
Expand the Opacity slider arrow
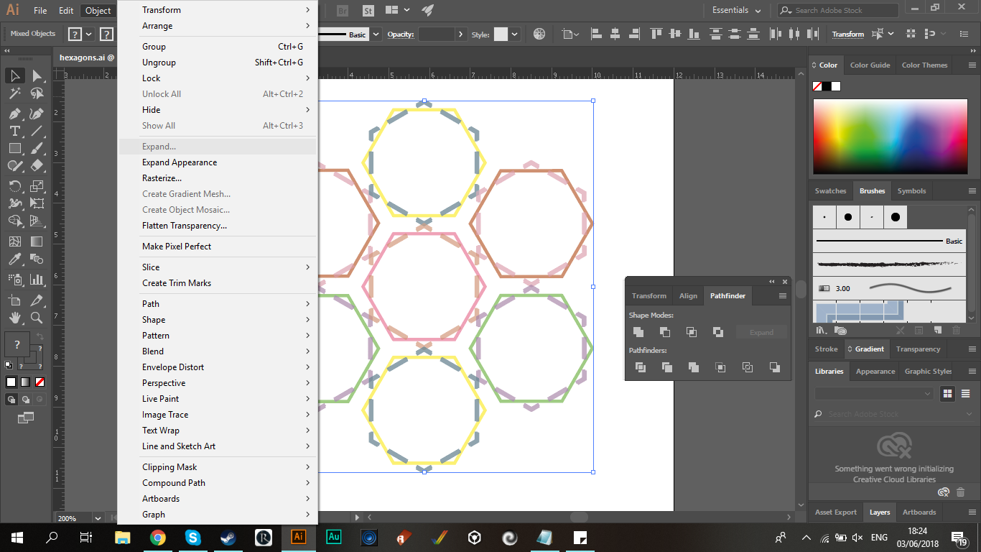click(460, 34)
